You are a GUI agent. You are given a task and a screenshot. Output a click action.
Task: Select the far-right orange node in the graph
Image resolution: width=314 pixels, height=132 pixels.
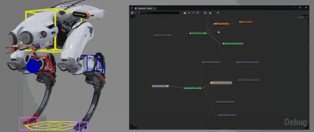246,22
